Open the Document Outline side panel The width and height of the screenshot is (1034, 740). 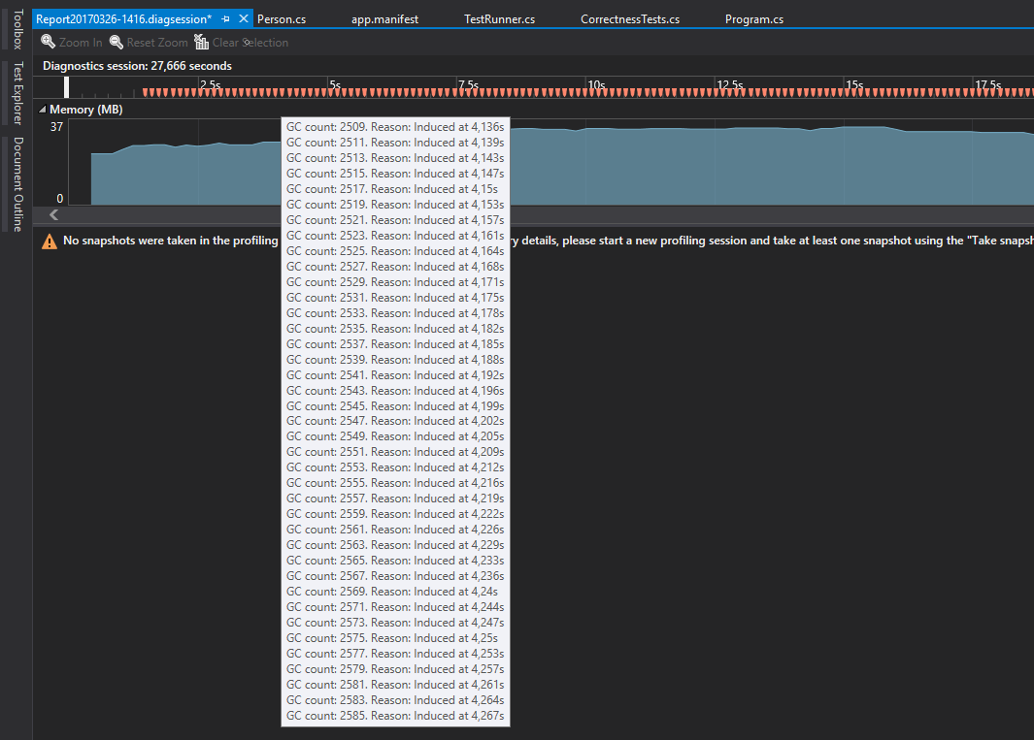coord(18,184)
